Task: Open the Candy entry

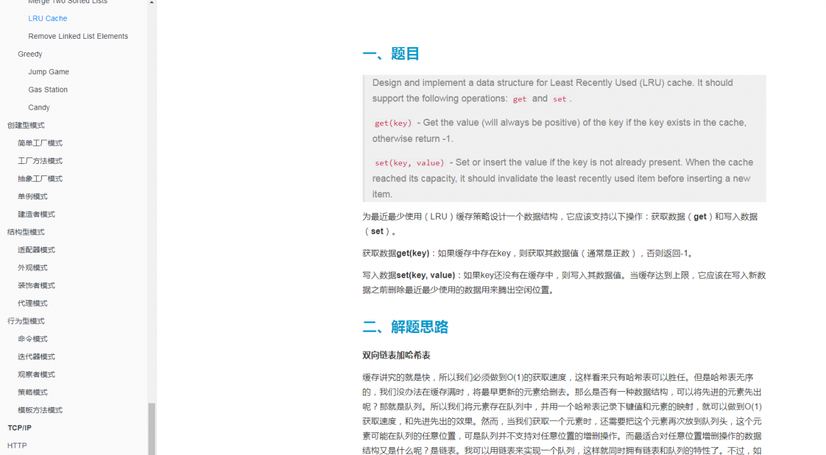Action: coord(39,108)
